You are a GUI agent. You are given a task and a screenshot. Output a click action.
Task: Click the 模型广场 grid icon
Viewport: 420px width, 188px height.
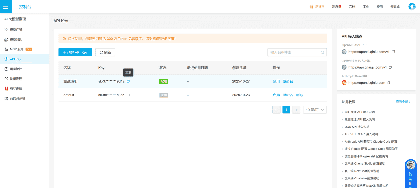tap(6, 30)
